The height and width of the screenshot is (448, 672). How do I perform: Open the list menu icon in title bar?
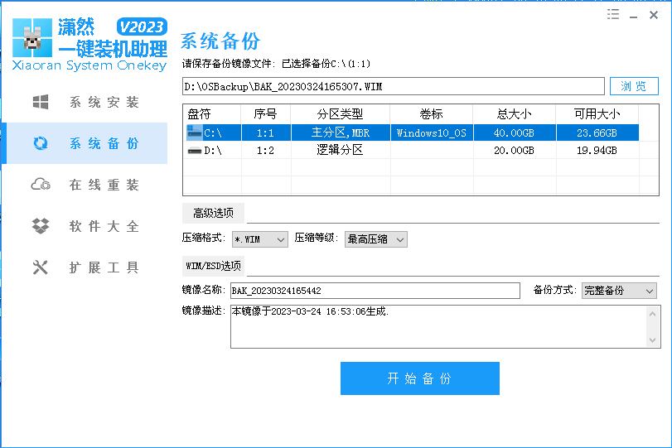point(613,14)
